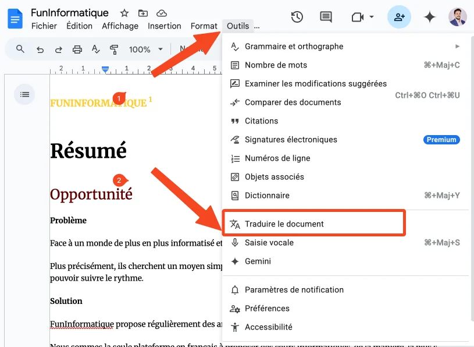This screenshot has width=474, height=347.
Task: Open the Fichier menu
Action: pos(44,26)
